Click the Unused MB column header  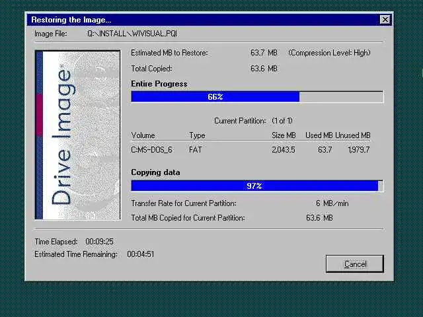pos(353,135)
